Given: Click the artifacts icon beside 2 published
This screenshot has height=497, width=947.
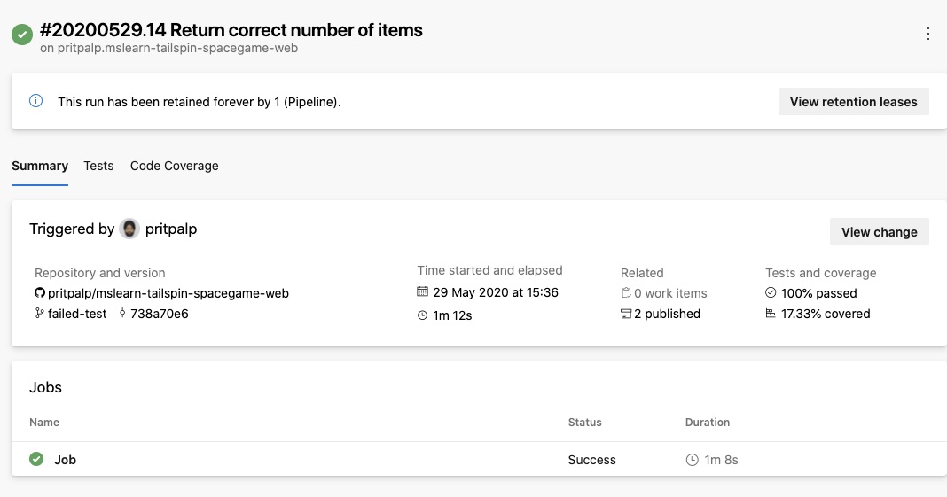Looking at the screenshot, I should (x=626, y=314).
